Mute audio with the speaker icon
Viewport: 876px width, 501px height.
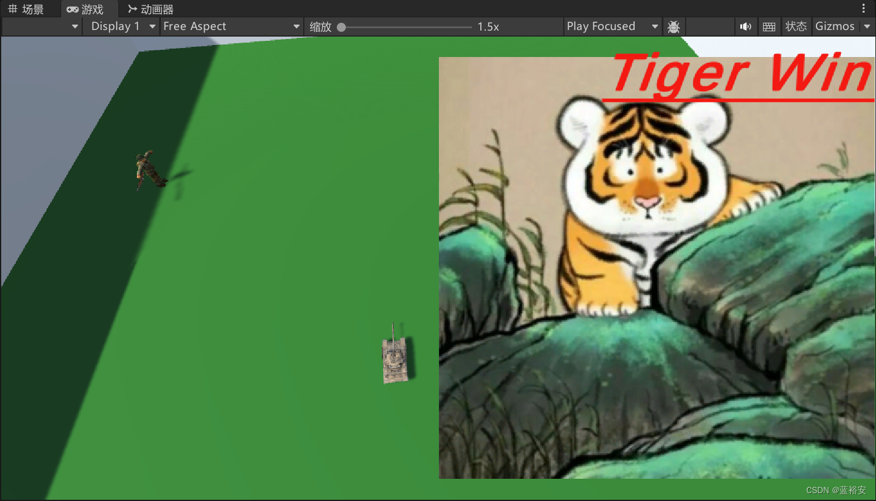(746, 27)
